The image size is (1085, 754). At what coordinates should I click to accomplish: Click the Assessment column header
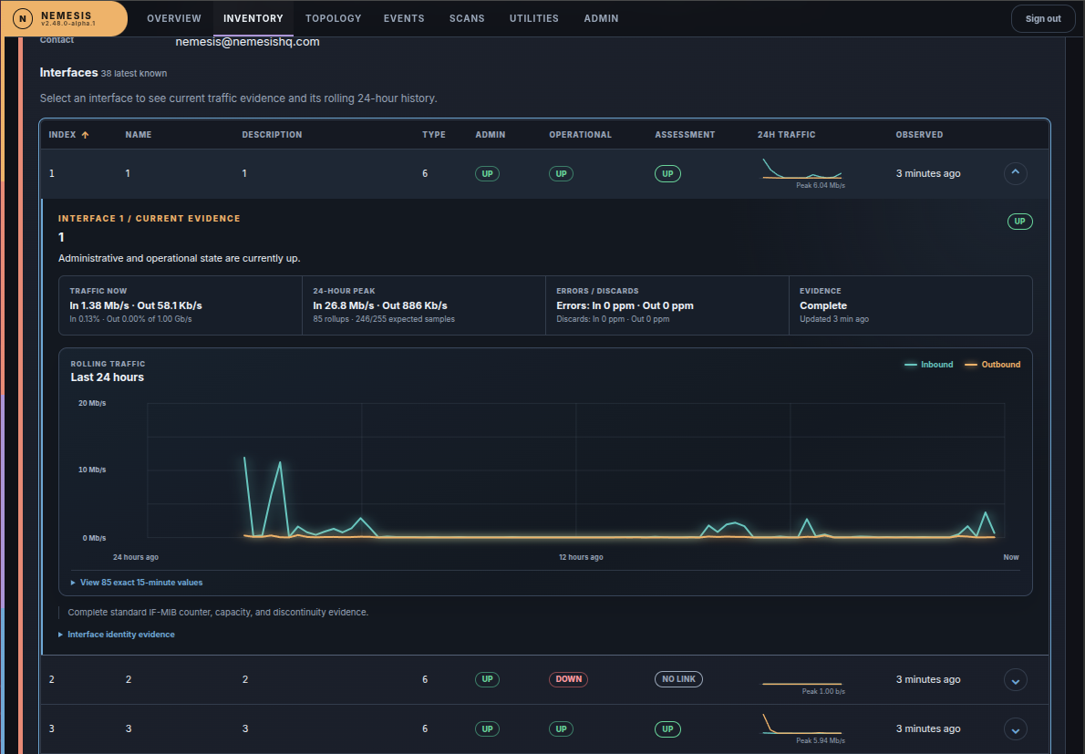[x=685, y=135]
